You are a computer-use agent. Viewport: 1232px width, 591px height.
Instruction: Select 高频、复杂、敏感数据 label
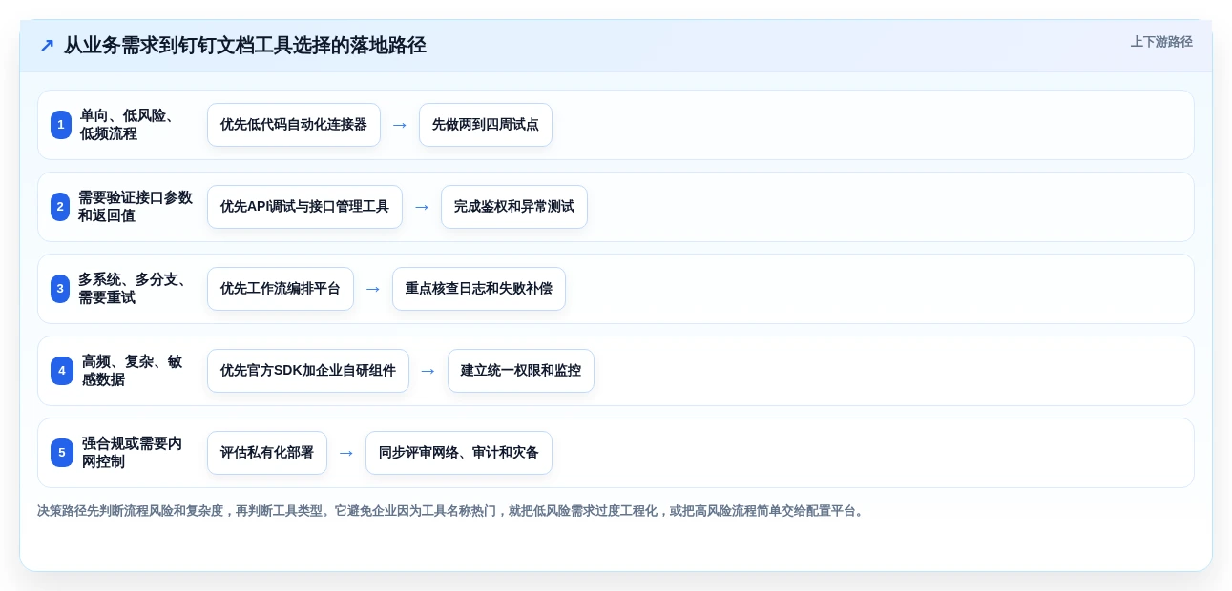(x=132, y=371)
